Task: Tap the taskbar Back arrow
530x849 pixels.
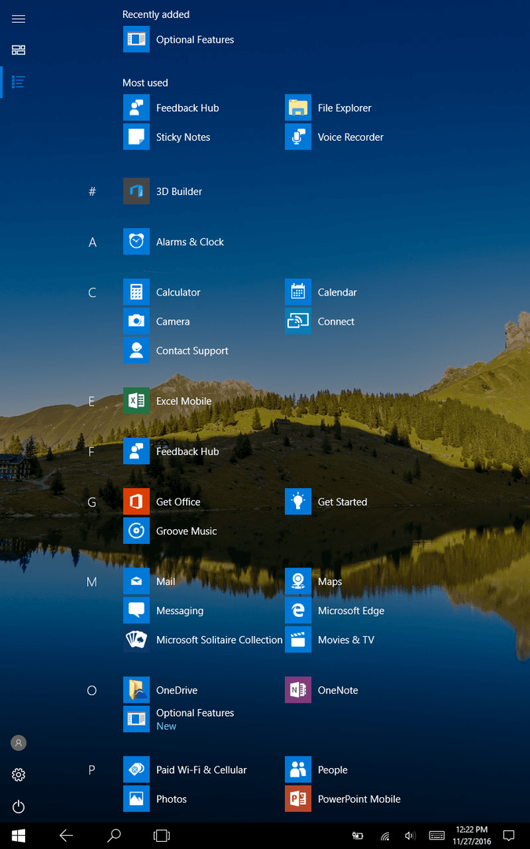Action: pos(66,836)
